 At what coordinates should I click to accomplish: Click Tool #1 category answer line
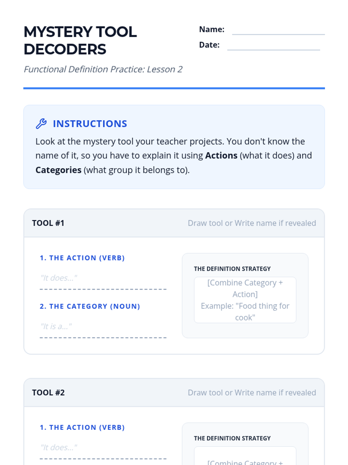103,327
